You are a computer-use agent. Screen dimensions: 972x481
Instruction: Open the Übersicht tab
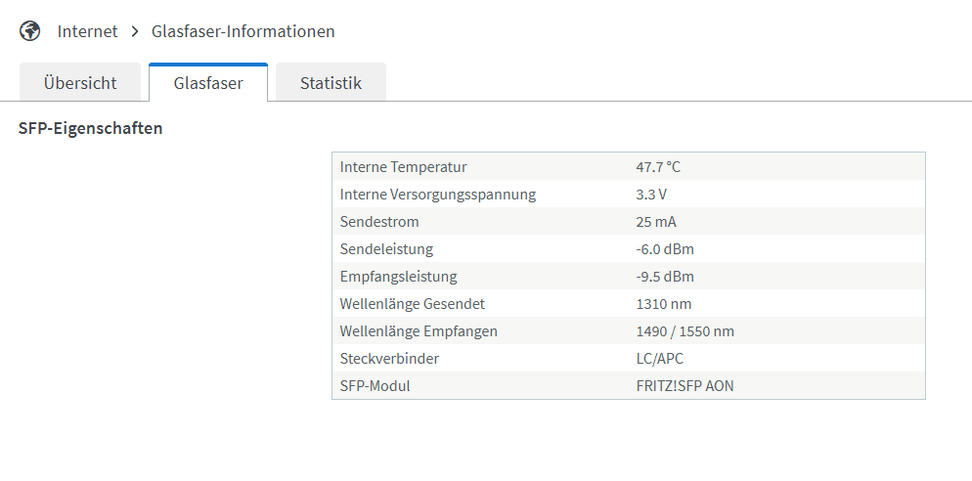(x=80, y=83)
